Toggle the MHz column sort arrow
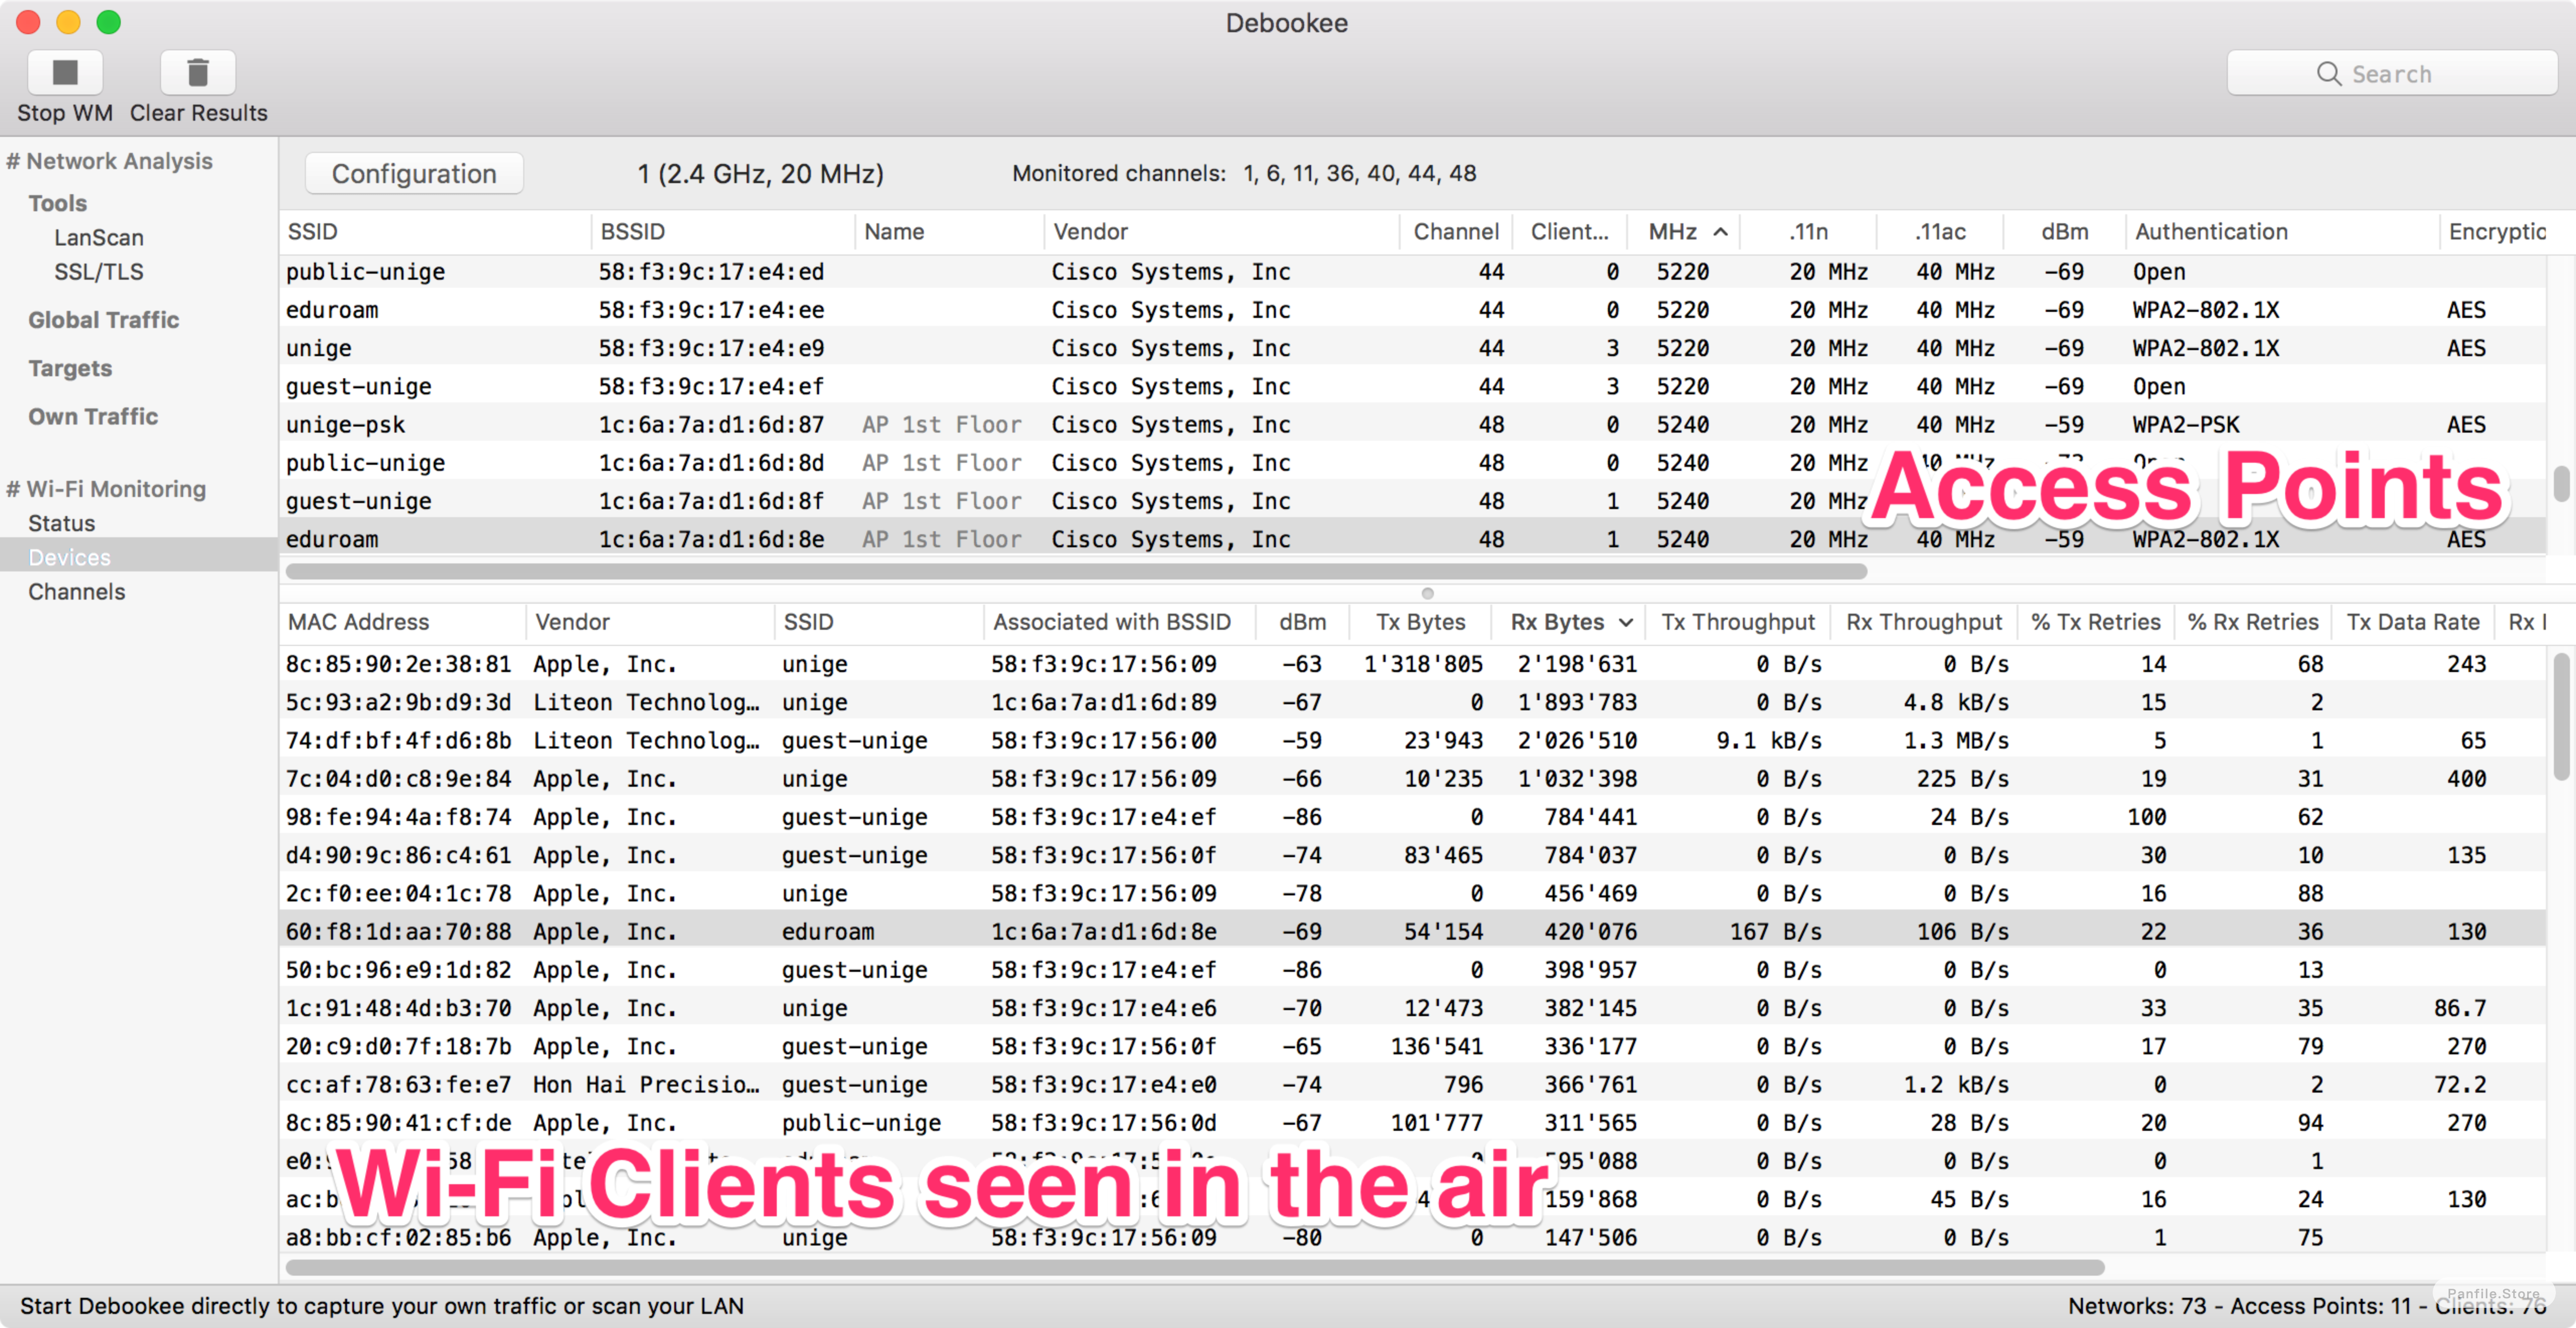Viewport: 2576px width, 1328px height. pyautogui.click(x=1721, y=231)
